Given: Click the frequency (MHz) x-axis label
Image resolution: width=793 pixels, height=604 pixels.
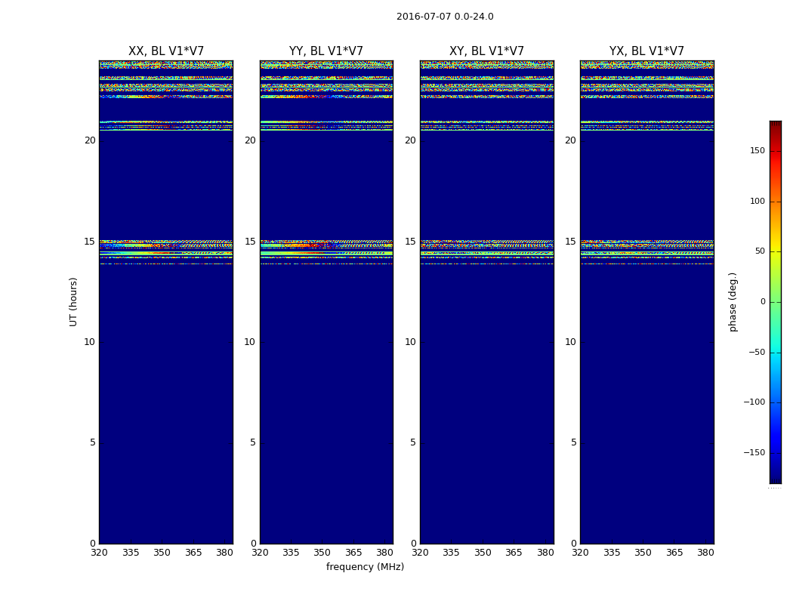Looking at the screenshot, I should pyautogui.click(x=365, y=567).
